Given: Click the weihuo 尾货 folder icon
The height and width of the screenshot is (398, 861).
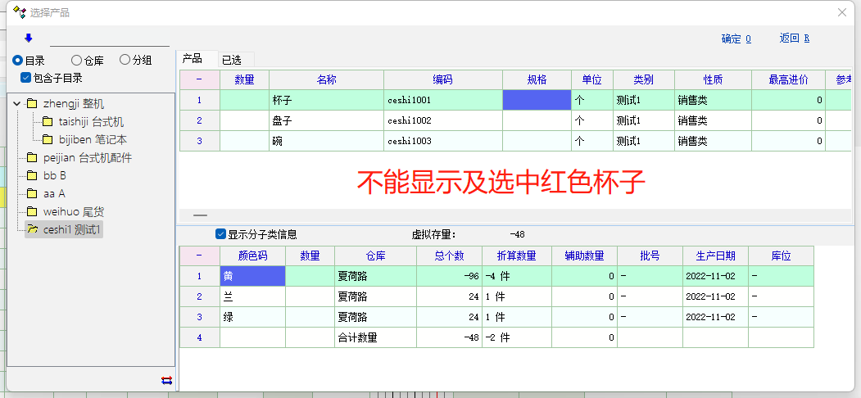Looking at the screenshot, I should [33, 212].
